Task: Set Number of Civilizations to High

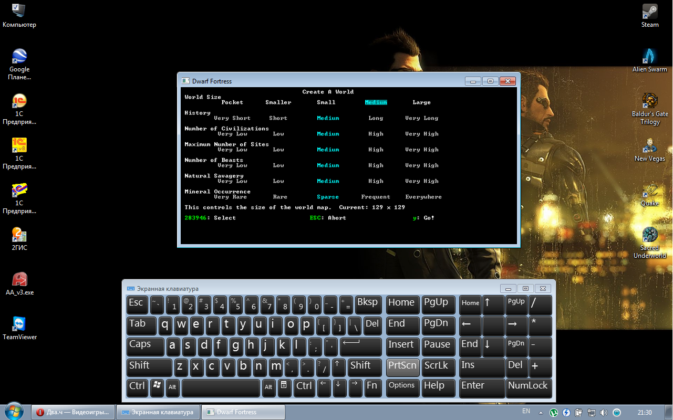Action: pos(376,134)
